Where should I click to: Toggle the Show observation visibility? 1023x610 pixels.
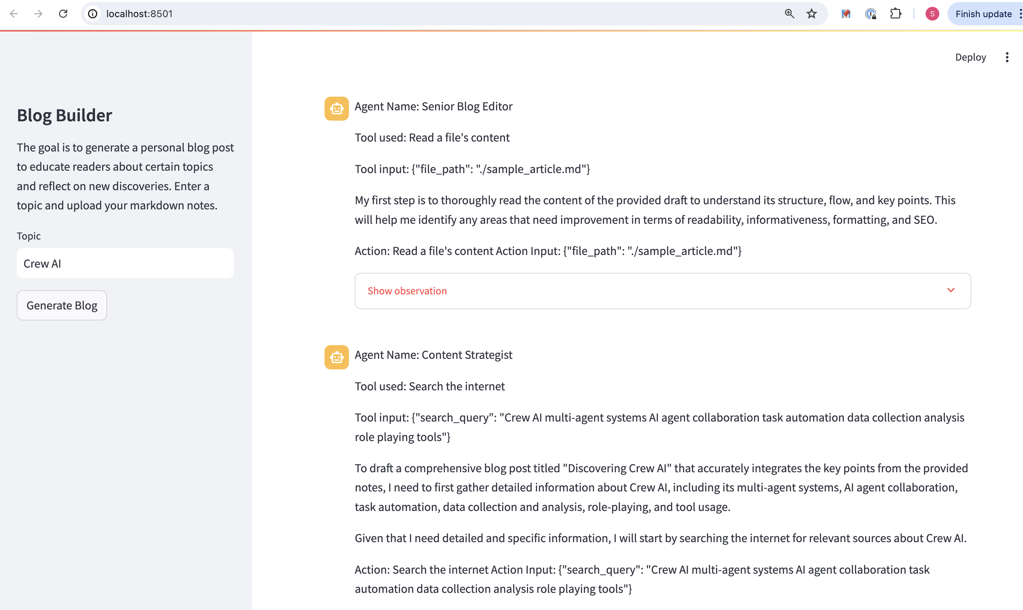coord(663,290)
